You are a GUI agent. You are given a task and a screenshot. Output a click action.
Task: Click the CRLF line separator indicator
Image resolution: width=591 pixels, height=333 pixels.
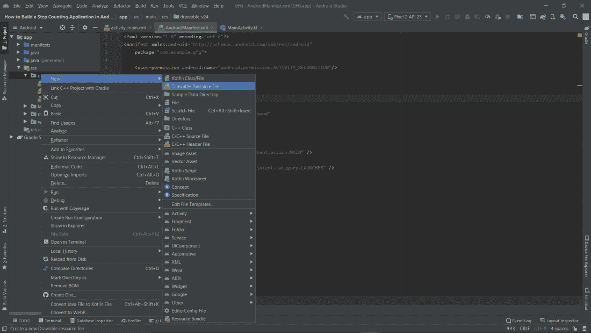[x=524, y=328]
